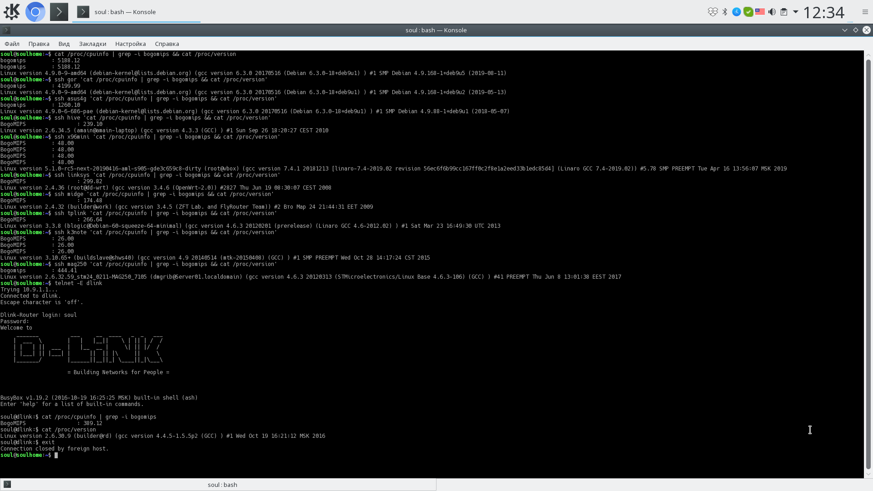Screen dimensions: 873x491
Task: Click the bogomips 444.41 value
Action: click(x=67, y=271)
